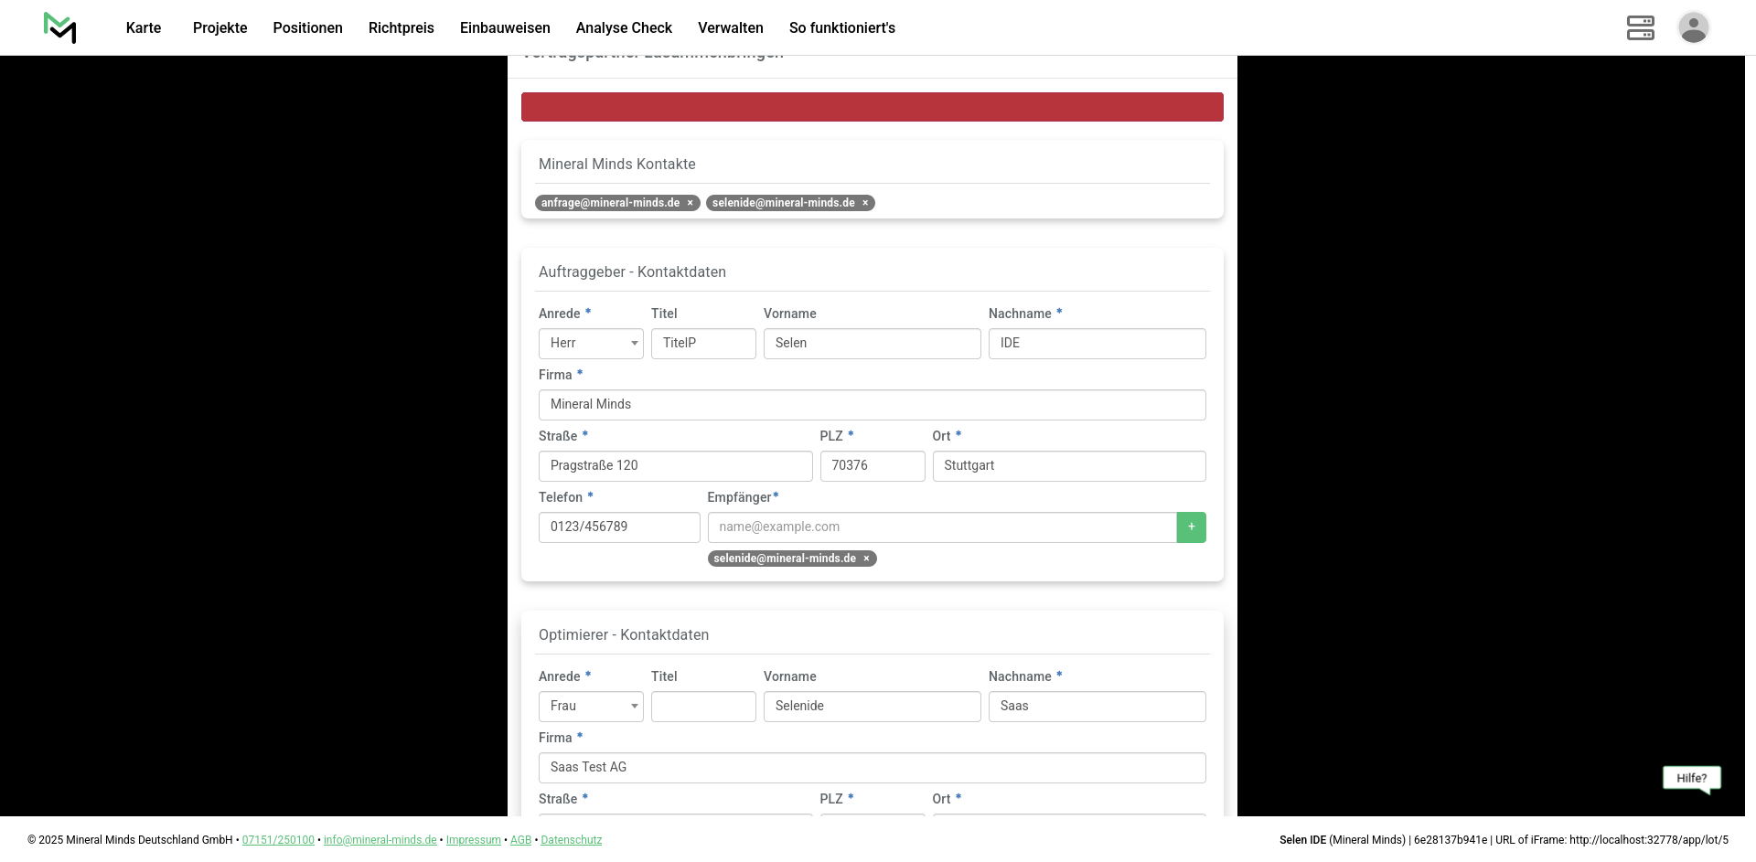Click the Auftraggeber Firma field with Mineral Minds
The width and height of the screenshot is (1756, 862).
872,405
